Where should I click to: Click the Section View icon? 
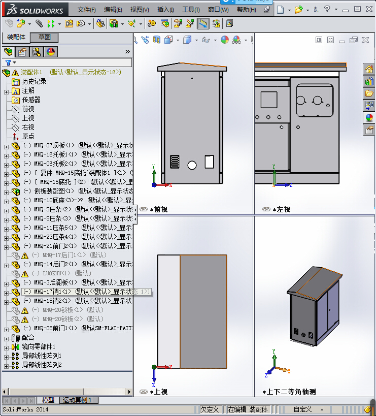(157, 40)
